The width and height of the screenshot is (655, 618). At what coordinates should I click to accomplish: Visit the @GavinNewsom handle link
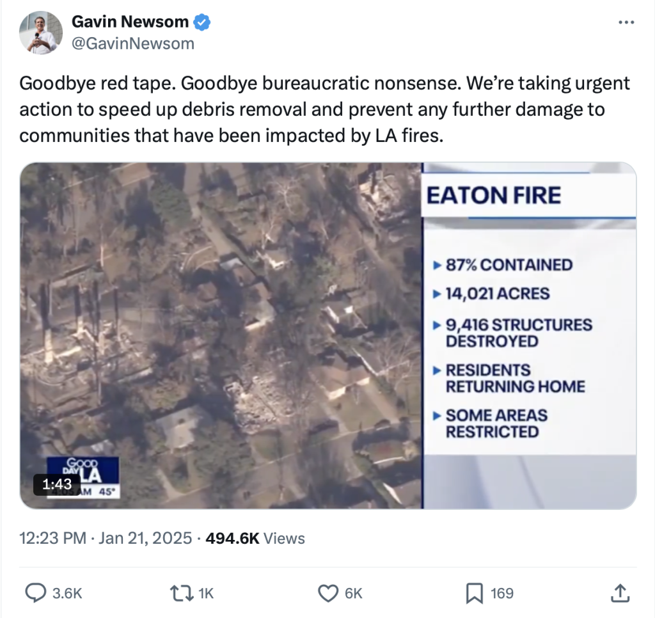pos(134,43)
